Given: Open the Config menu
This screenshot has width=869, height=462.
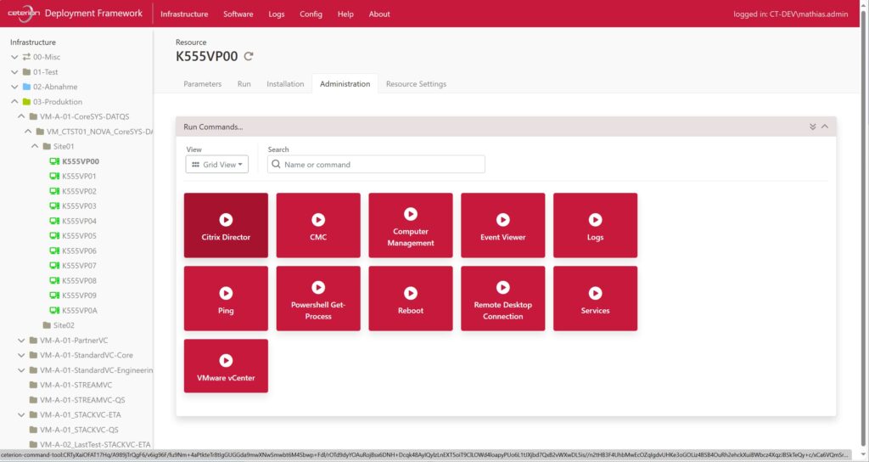Looking at the screenshot, I should [x=311, y=14].
